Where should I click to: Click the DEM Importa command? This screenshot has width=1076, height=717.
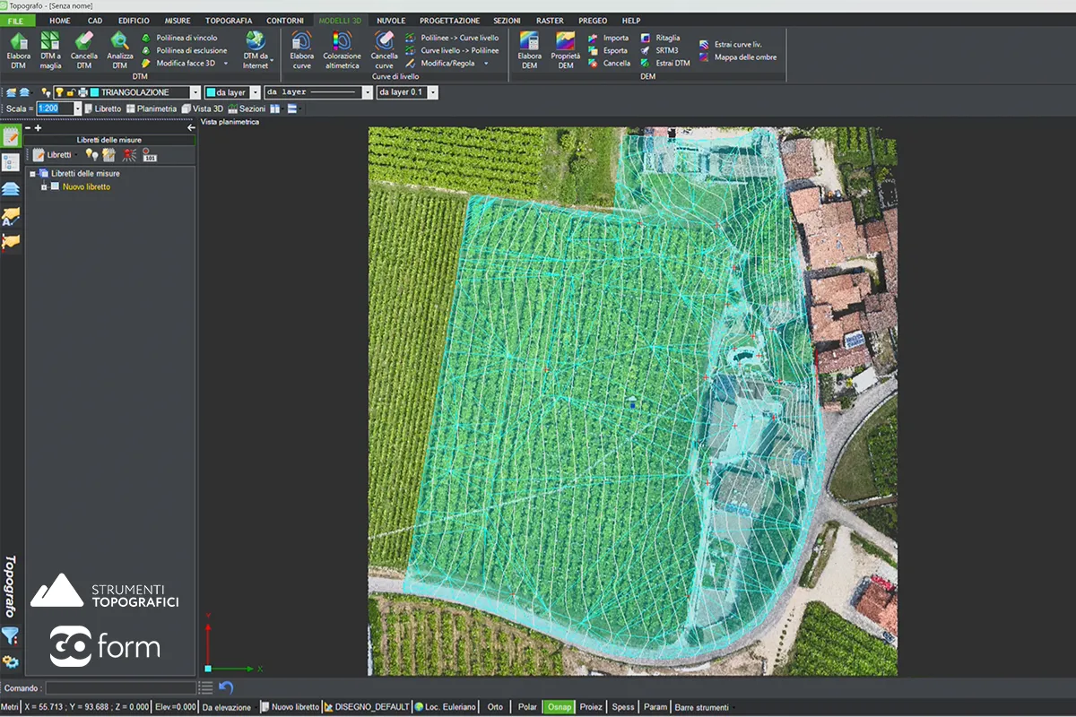[609, 39]
